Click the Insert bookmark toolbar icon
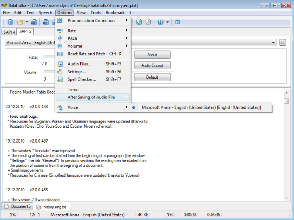Image resolution: width=294 pixels, height=220 pixels. point(139,22)
